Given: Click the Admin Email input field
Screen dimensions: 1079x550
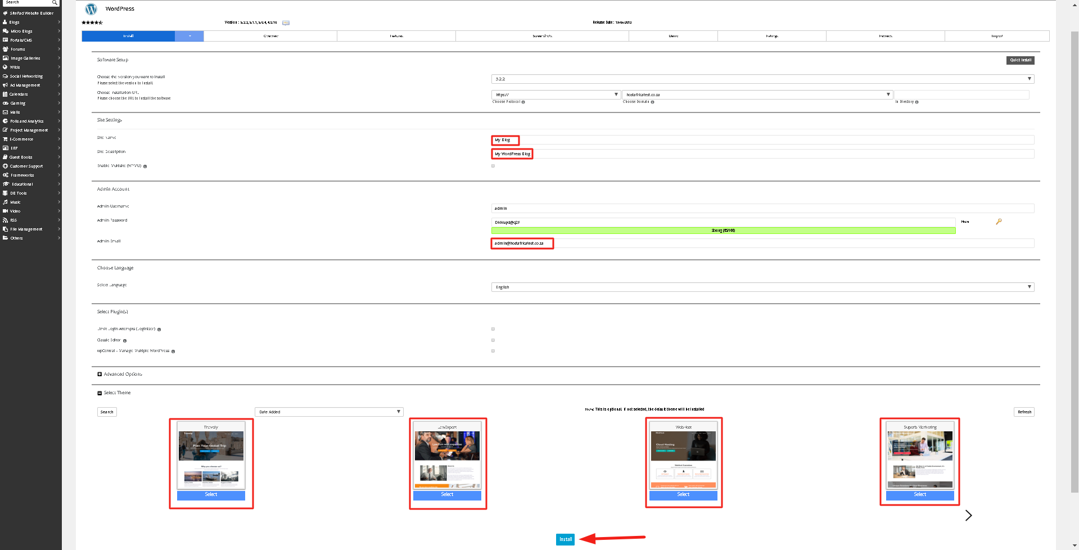Looking at the screenshot, I should click(762, 243).
